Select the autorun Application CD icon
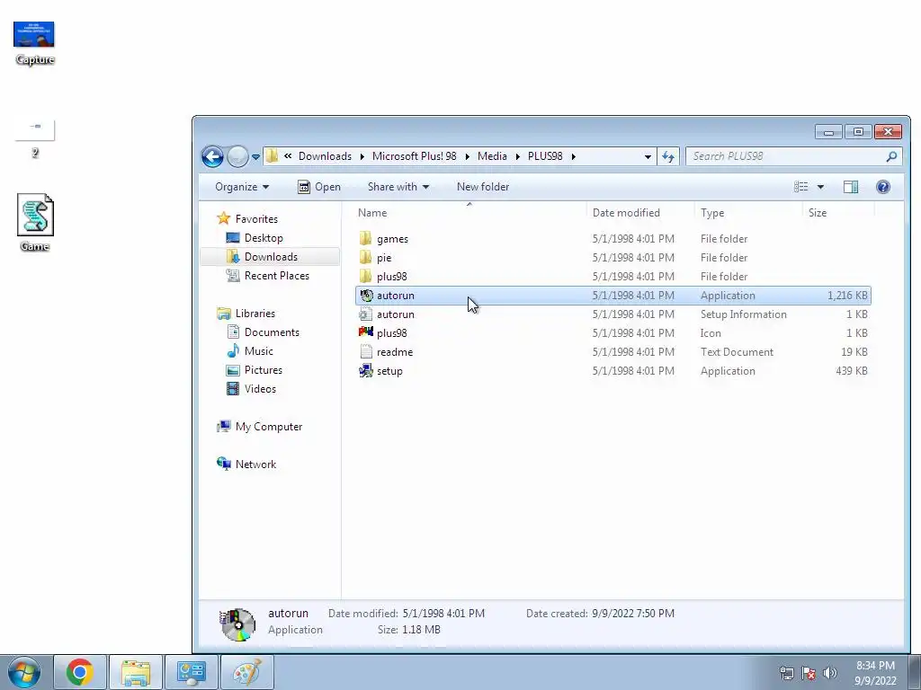The height and width of the screenshot is (690, 921). (366, 295)
